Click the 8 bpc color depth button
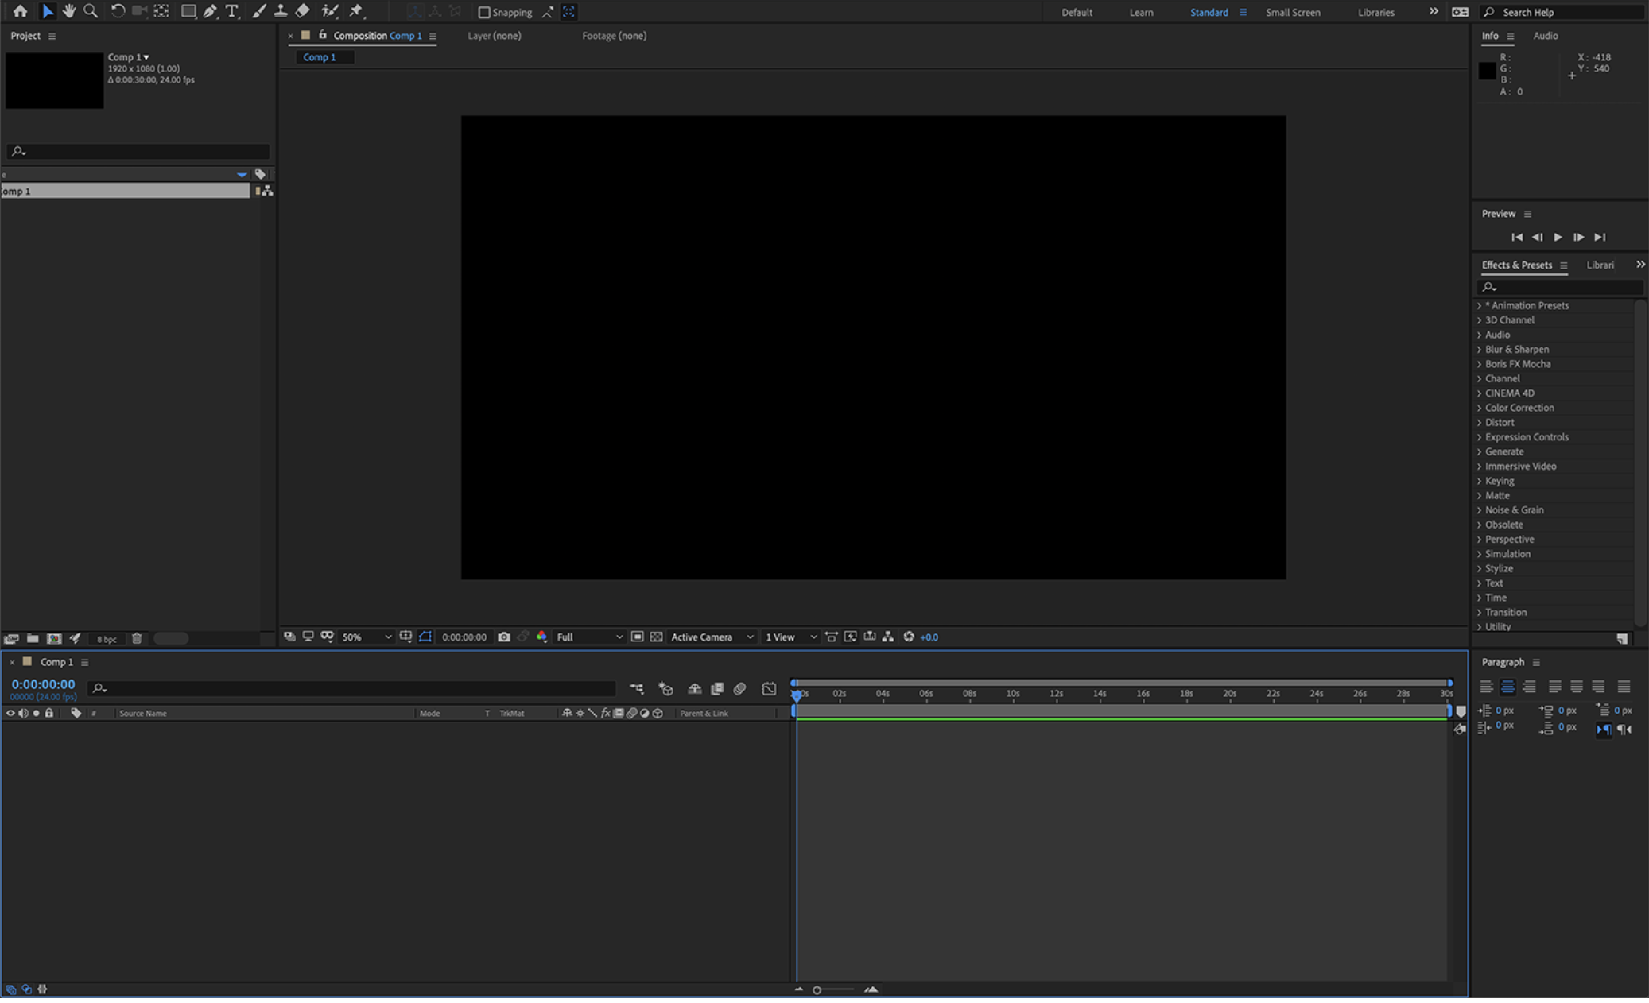This screenshot has width=1649, height=1003. click(x=107, y=639)
